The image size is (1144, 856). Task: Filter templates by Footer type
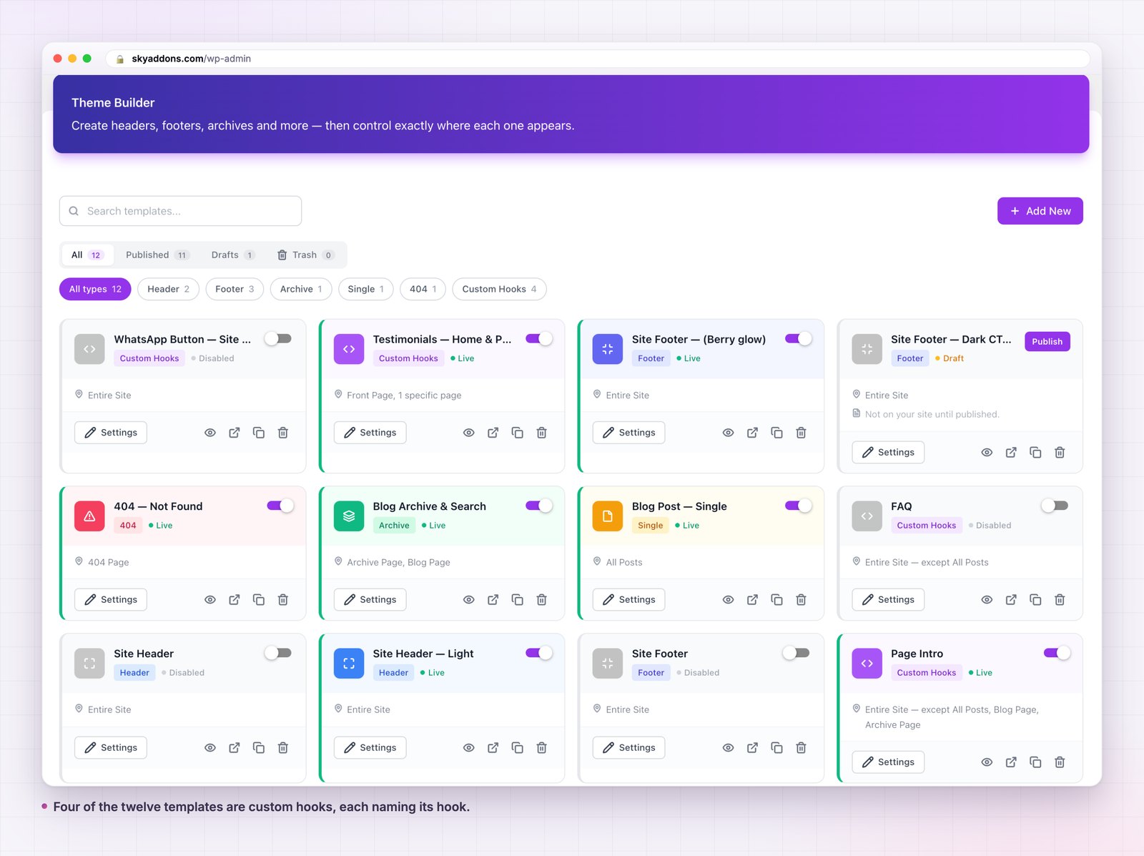point(235,290)
